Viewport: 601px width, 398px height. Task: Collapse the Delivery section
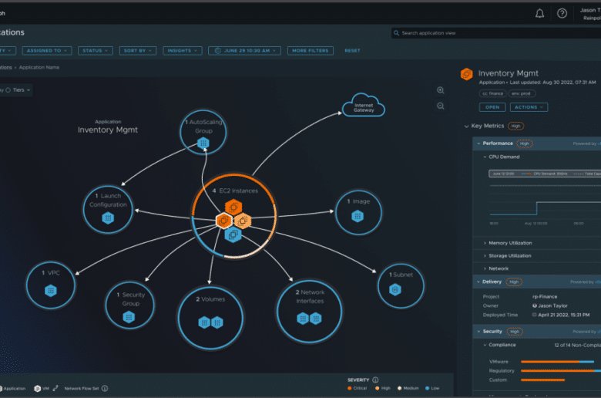(x=478, y=282)
